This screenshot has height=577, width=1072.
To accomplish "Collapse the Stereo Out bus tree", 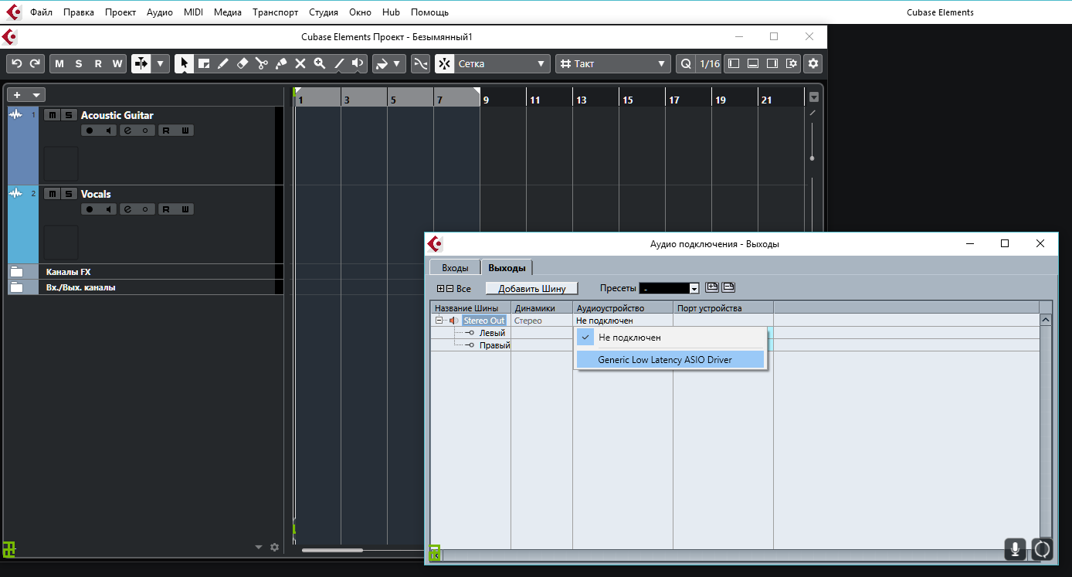I will (439, 321).
